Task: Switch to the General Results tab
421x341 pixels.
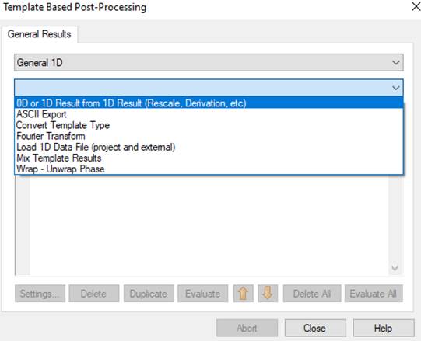Action: (x=40, y=34)
